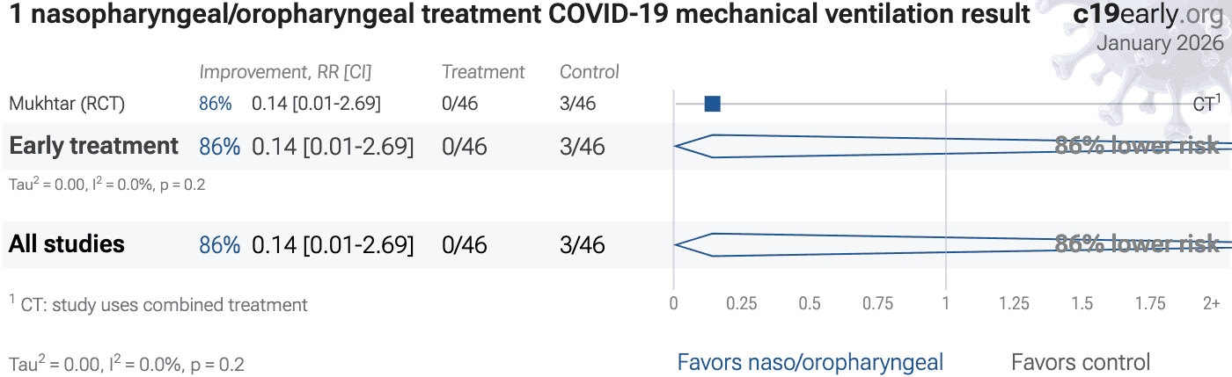Image resolution: width=1232 pixels, height=377 pixels.
Task: Click the '2+' axis tick label
Action: point(1212,304)
